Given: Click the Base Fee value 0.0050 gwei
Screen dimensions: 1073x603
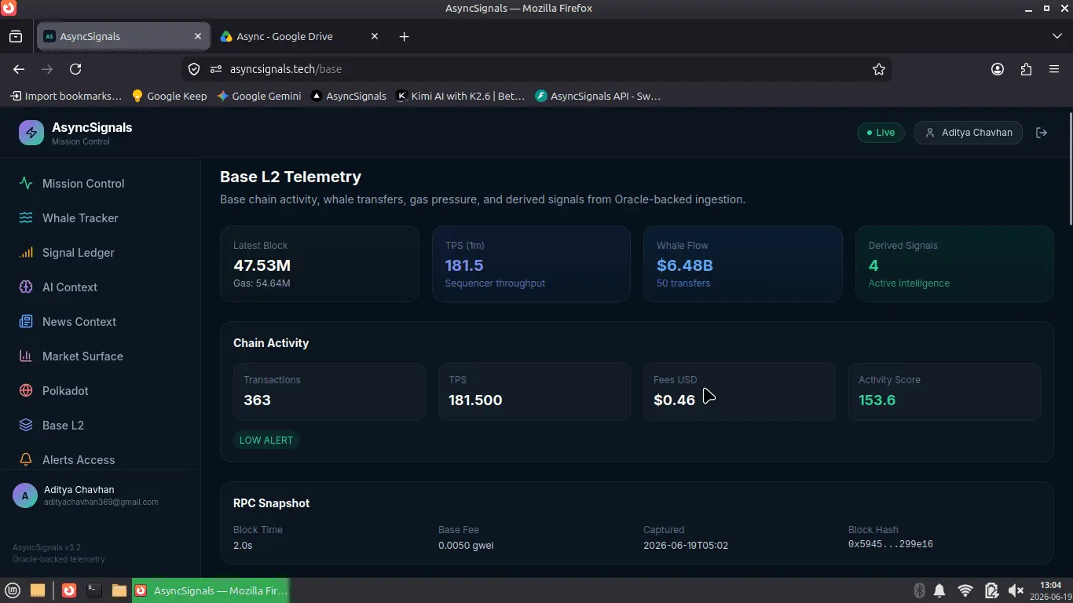Looking at the screenshot, I should pos(466,545).
